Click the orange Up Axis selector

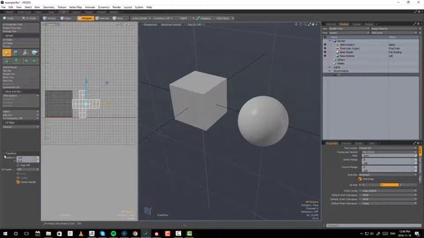point(390,185)
